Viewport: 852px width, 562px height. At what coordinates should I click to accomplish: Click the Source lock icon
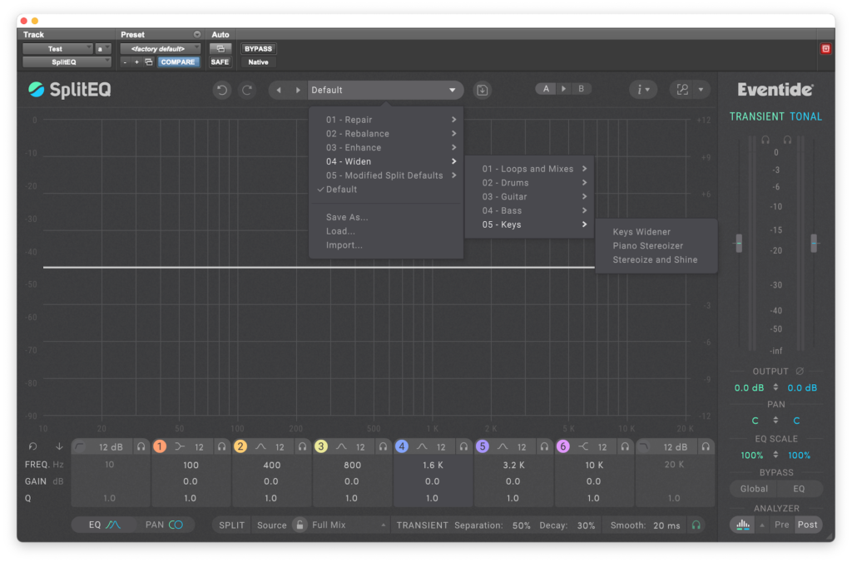(x=300, y=525)
